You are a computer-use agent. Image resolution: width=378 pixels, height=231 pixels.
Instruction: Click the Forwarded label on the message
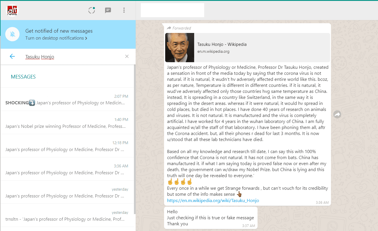tap(179, 28)
